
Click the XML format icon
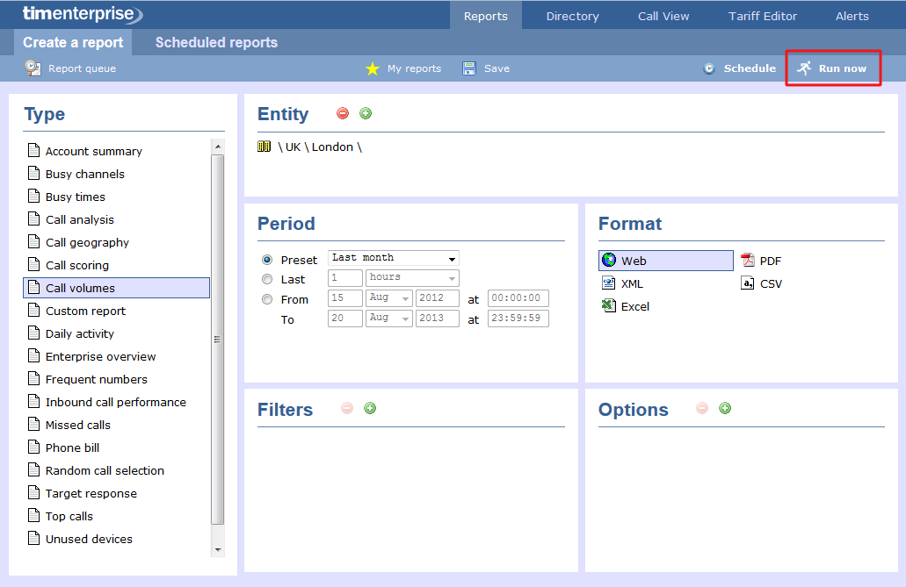pyautogui.click(x=608, y=283)
